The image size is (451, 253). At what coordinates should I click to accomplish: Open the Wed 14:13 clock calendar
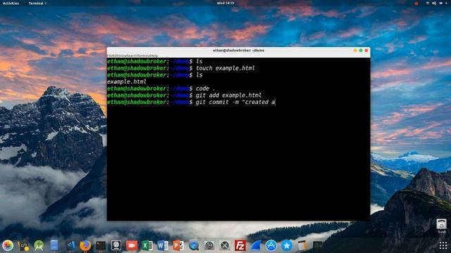(x=225, y=3)
